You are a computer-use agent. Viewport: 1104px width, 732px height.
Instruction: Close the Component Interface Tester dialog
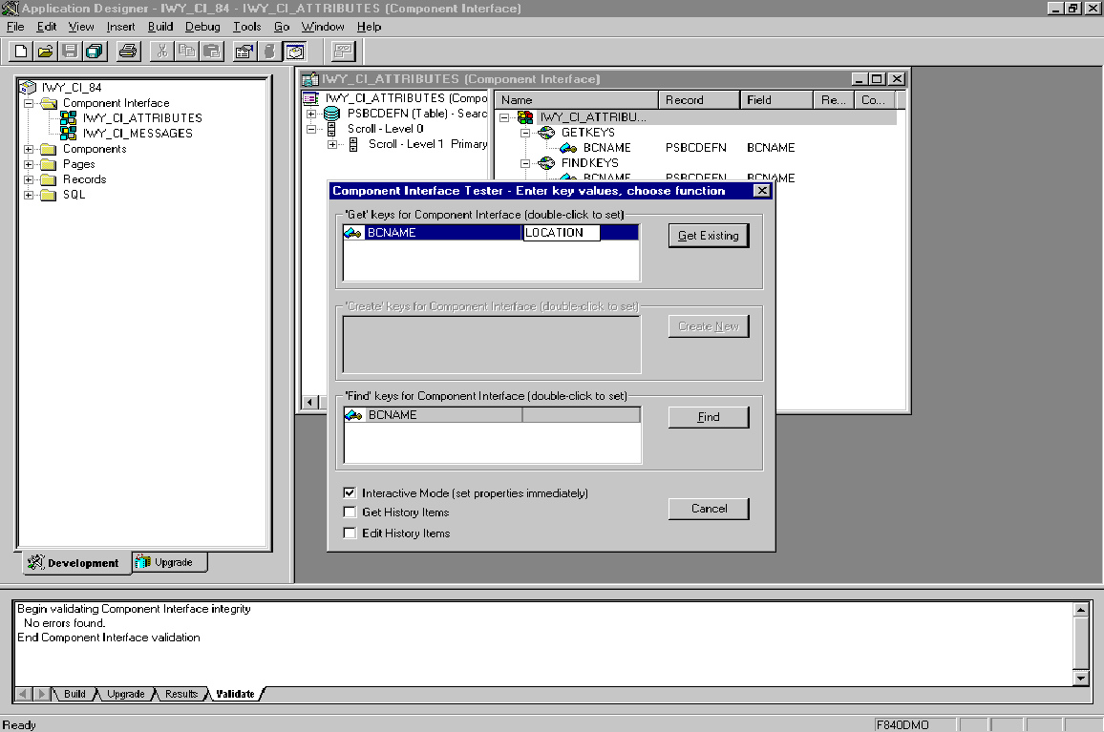[762, 191]
